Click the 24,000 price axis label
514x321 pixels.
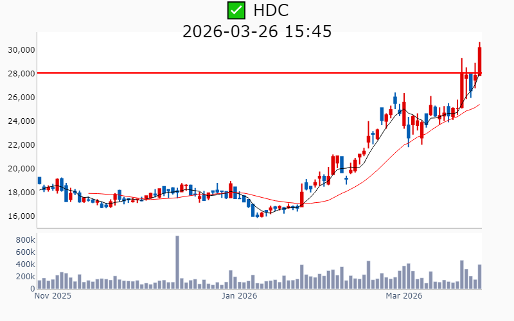21,121
